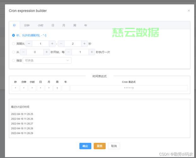Decrease the 每 interval seconds value
Screen dimensions: 196x158
coord(69,52)
